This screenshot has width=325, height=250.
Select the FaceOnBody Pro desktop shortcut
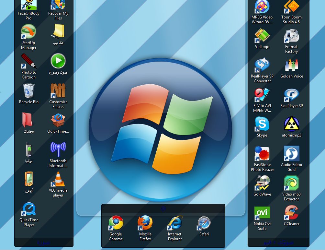pos(28,5)
